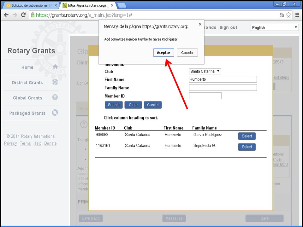Sort by First Name column heading
This screenshot has height=227, width=303.
pyautogui.click(x=173, y=128)
